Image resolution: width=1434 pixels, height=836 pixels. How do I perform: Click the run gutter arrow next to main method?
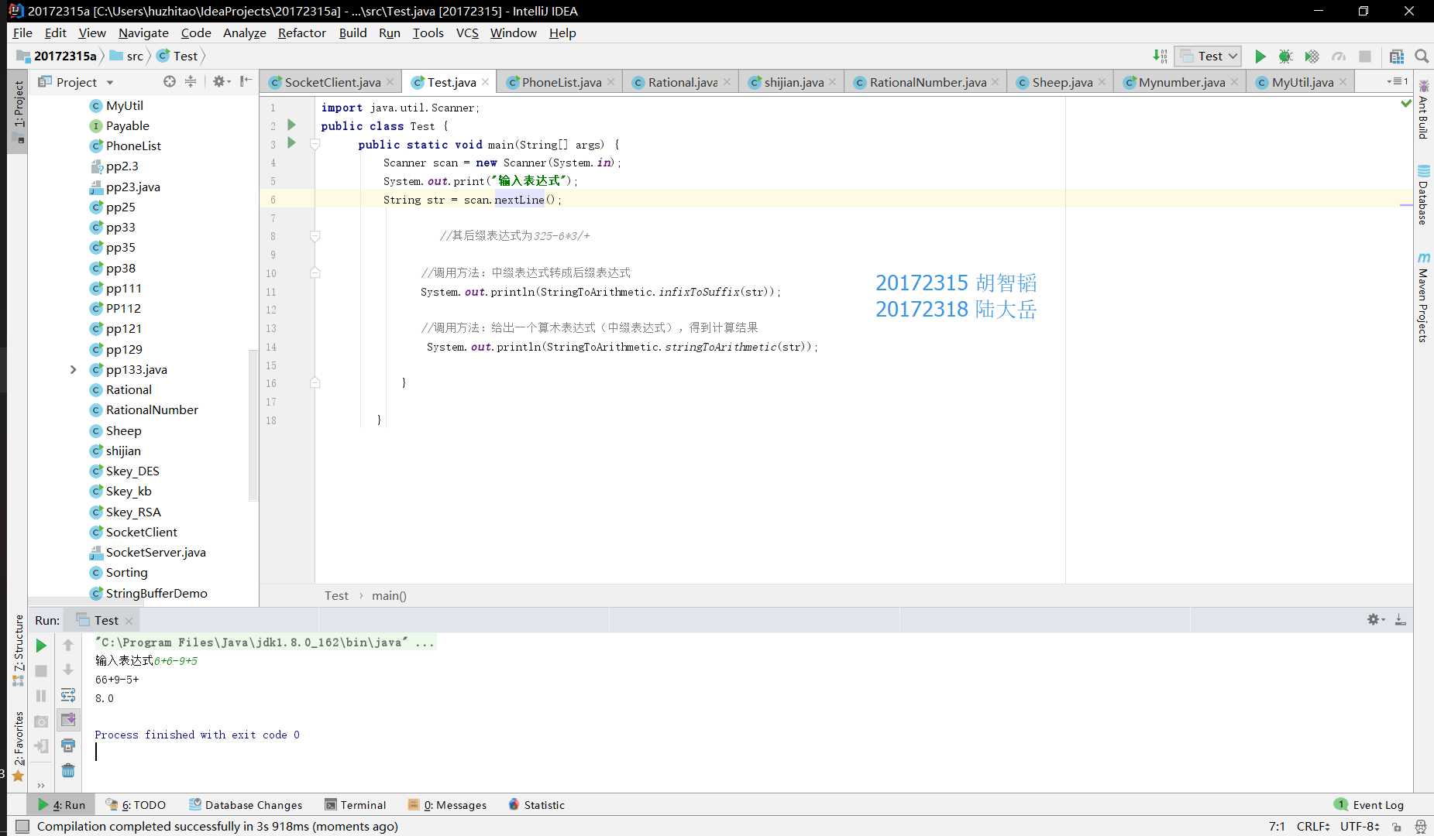(x=291, y=142)
